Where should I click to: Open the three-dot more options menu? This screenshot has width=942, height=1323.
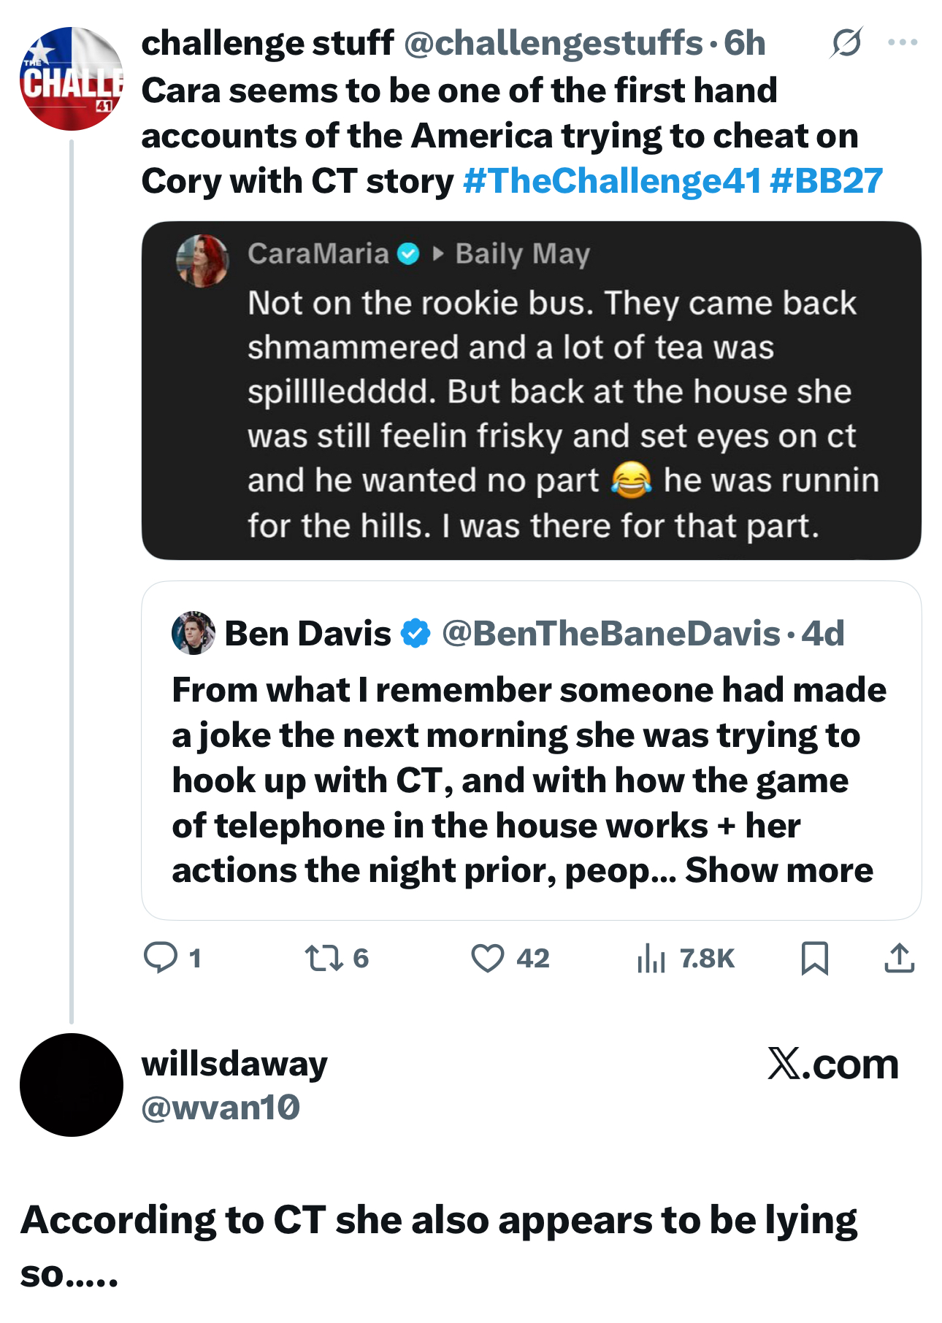(x=903, y=42)
